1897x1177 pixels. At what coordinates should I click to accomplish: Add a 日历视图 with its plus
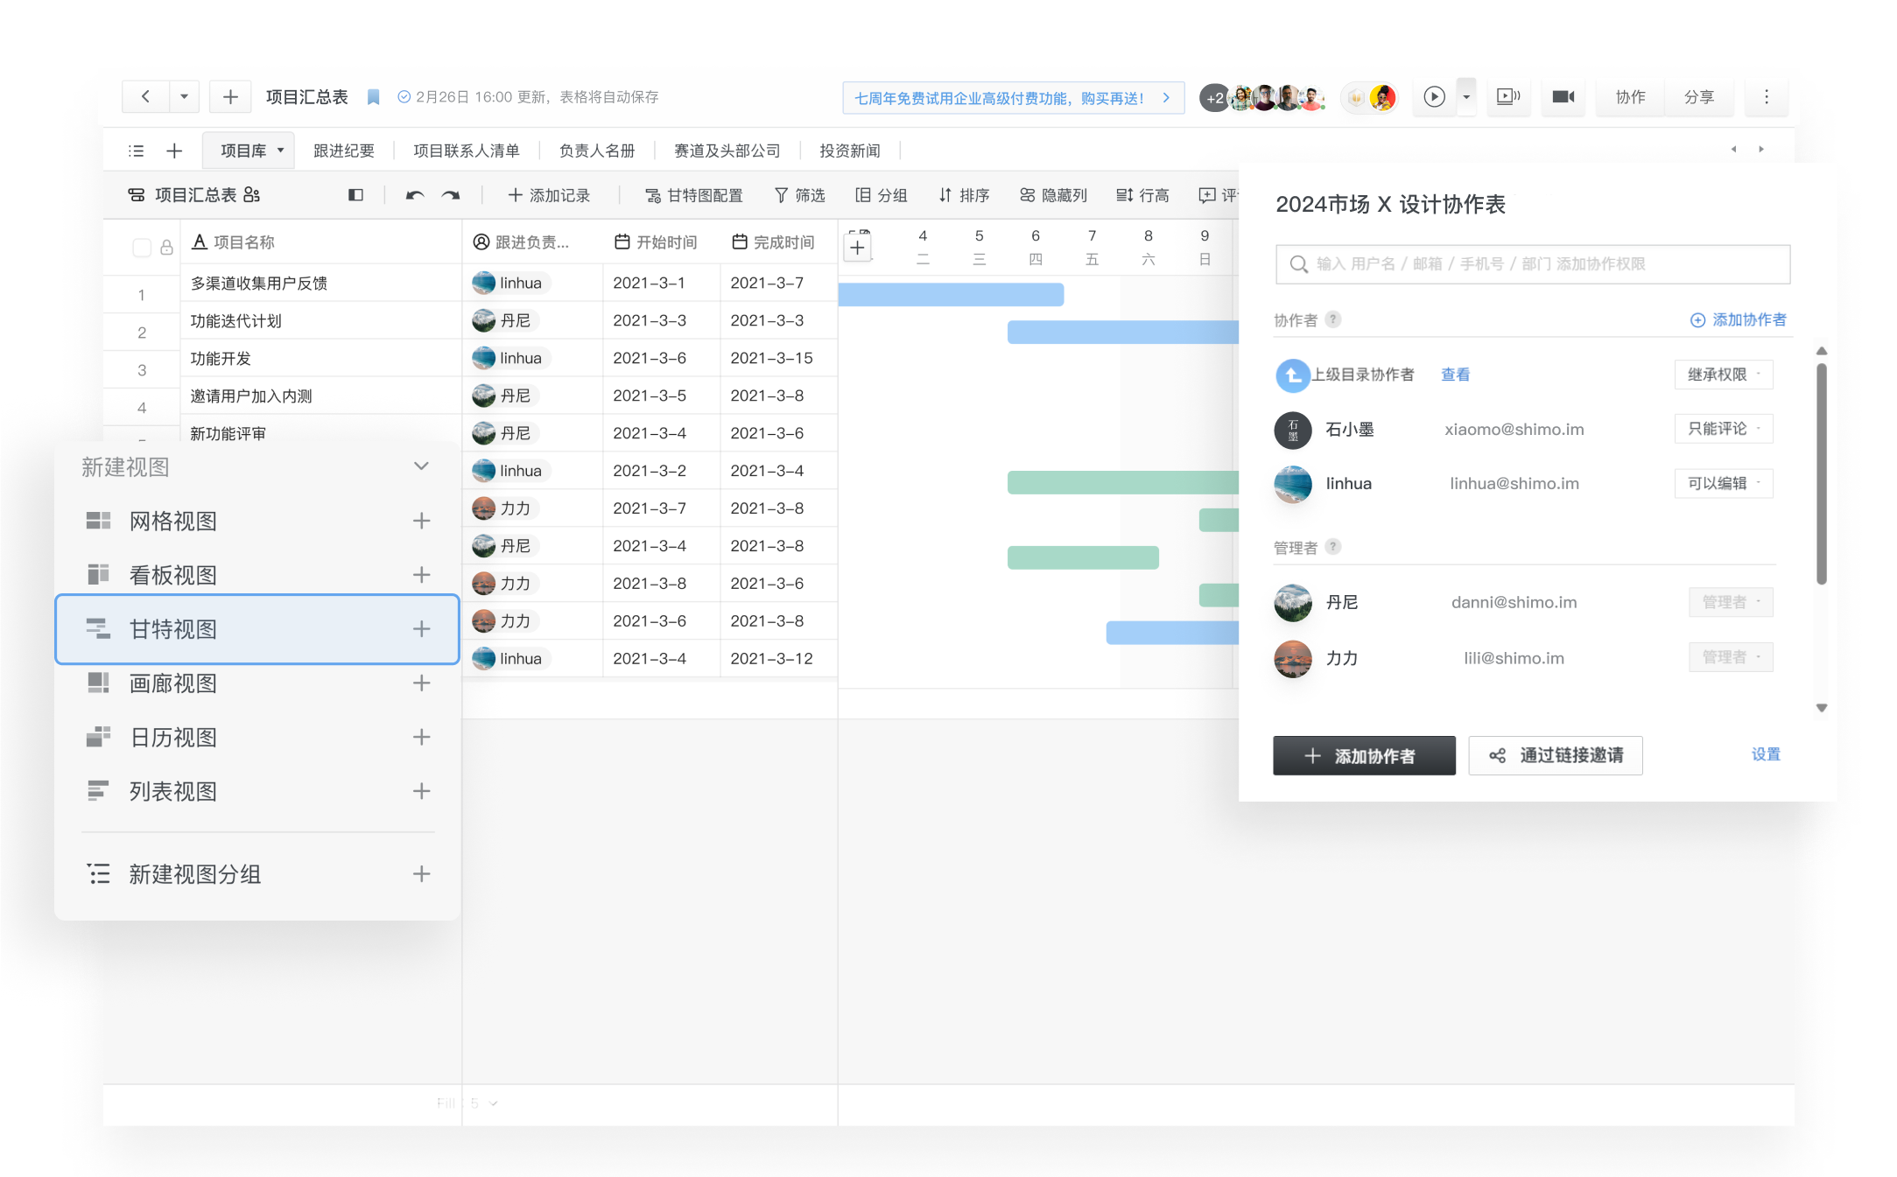(421, 737)
